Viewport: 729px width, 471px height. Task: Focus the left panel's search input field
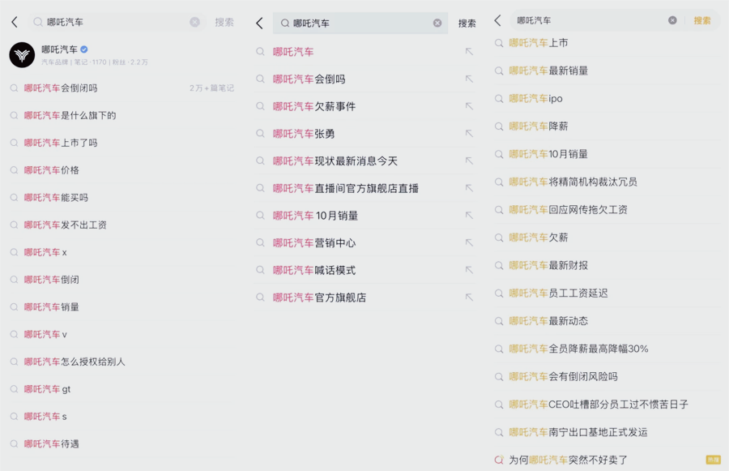pos(116,22)
